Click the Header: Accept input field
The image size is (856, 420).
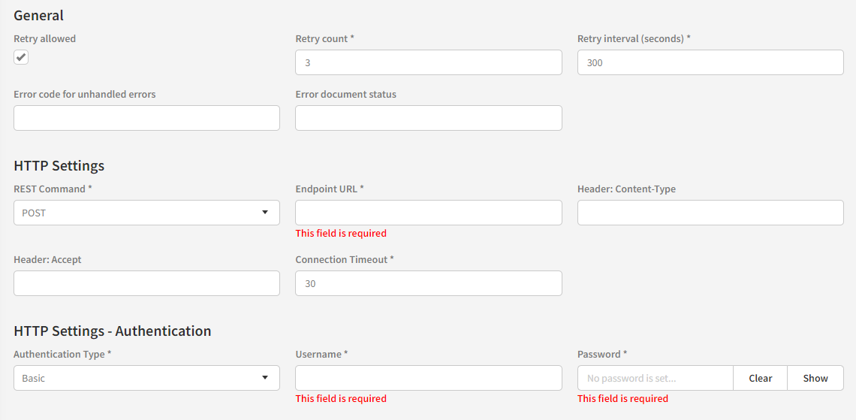coord(146,283)
